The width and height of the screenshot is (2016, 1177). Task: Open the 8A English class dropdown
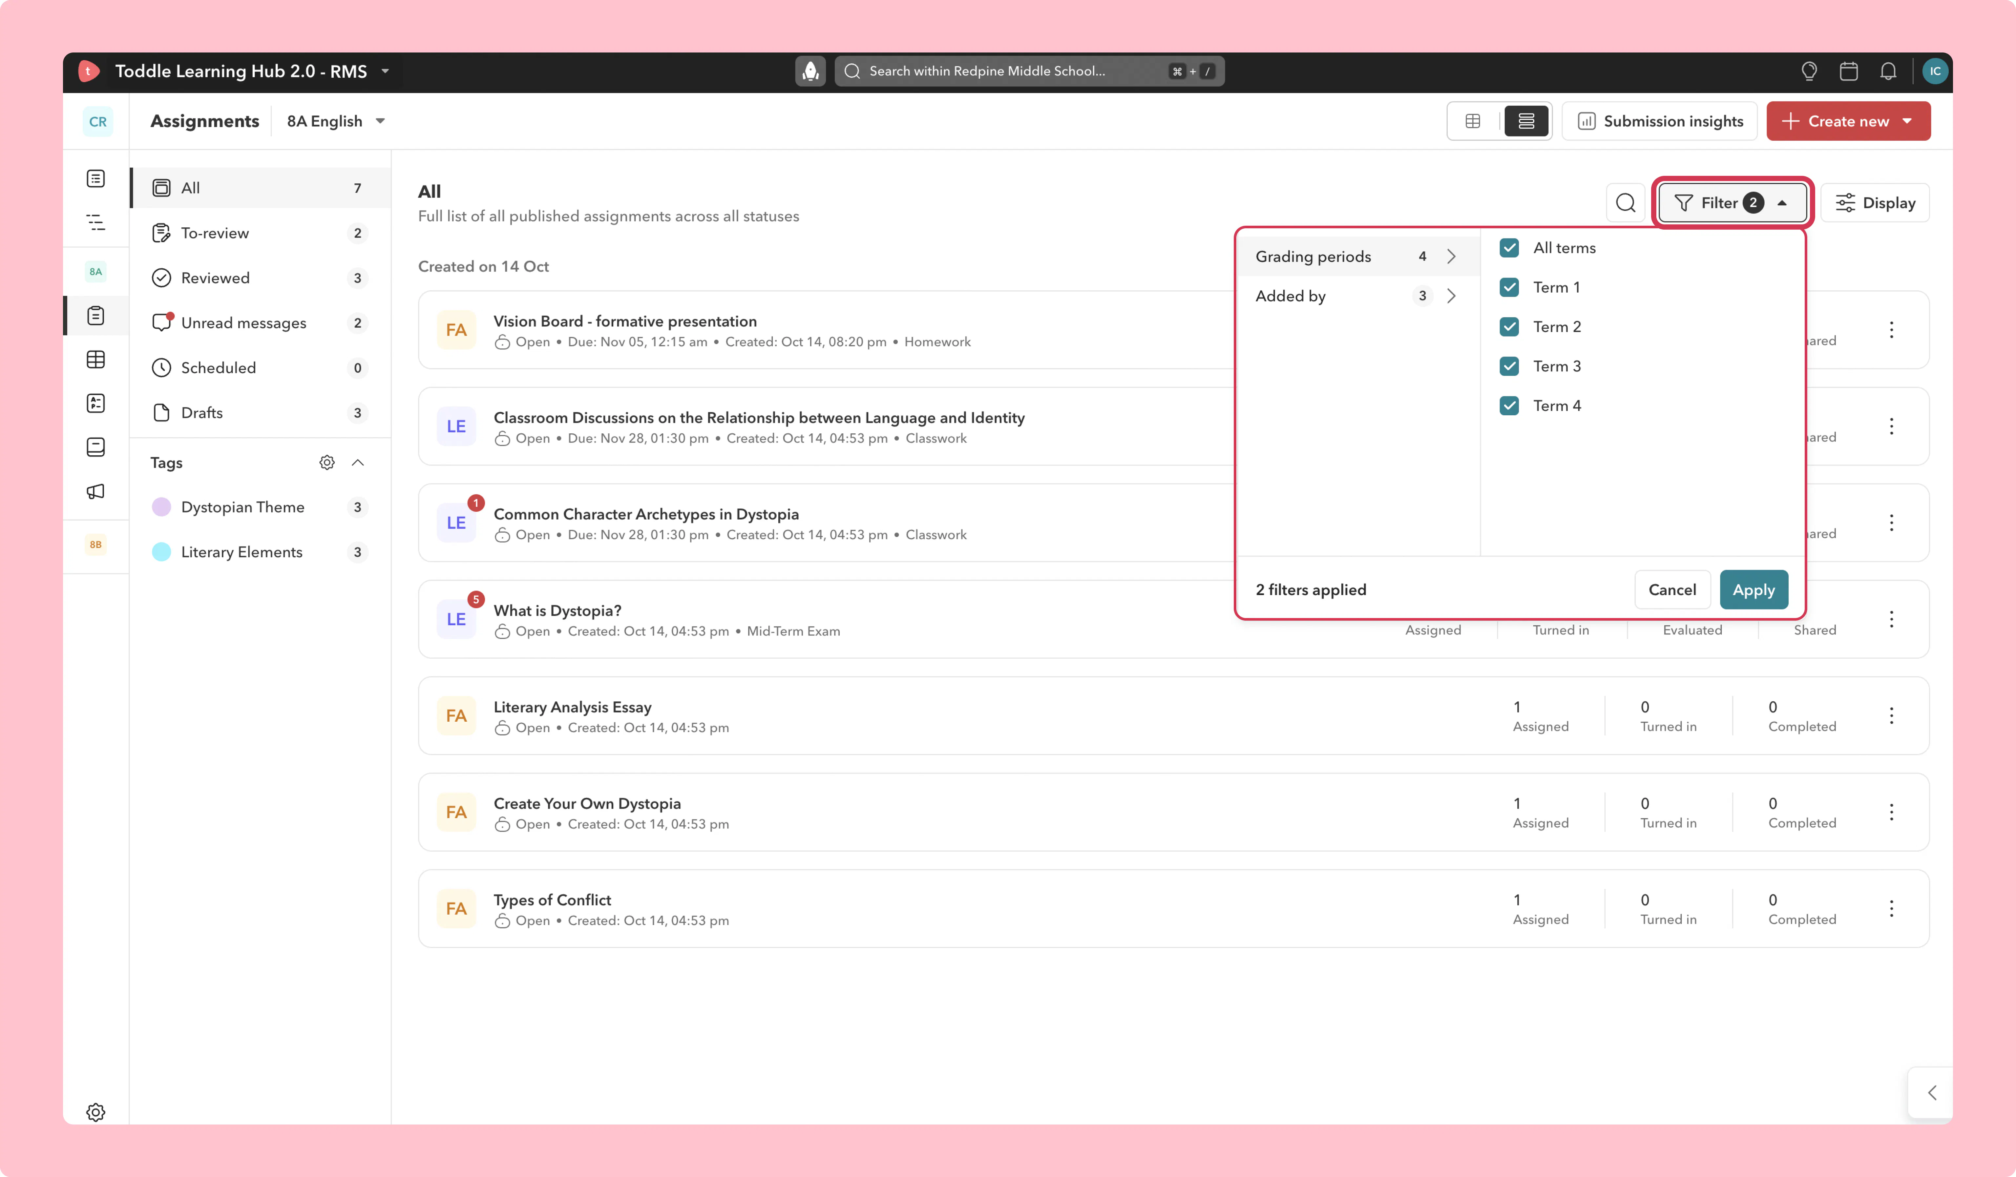click(x=336, y=121)
